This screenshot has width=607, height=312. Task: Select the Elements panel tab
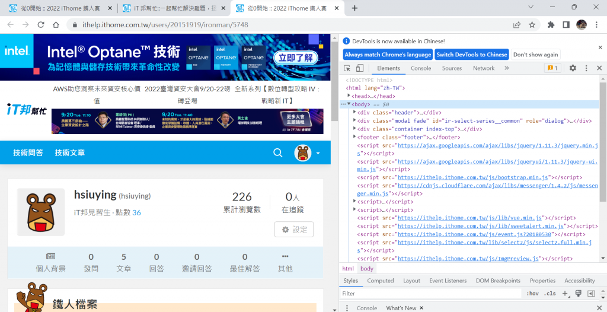click(388, 68)
